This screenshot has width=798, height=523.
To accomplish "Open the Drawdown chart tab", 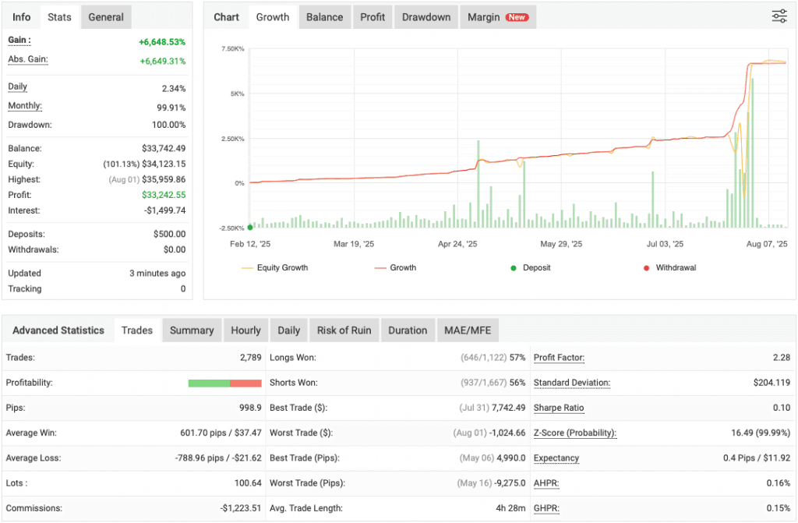I will [425, 16].
